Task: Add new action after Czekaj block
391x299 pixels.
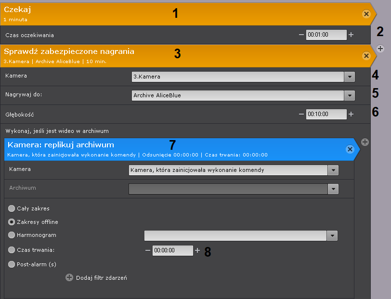Action: [380, 49]
